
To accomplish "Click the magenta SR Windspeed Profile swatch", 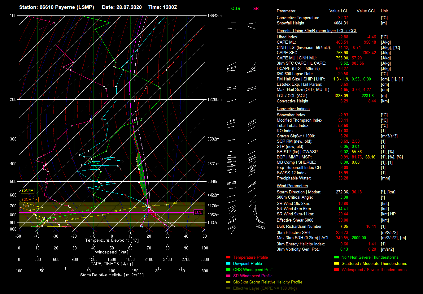I will click(x=228, y=276).
